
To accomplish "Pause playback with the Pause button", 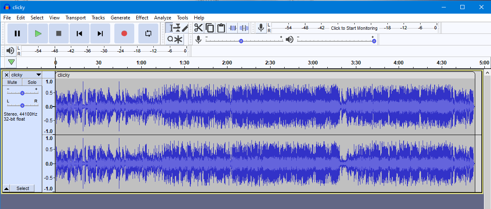I will click(x=17, y=33).
